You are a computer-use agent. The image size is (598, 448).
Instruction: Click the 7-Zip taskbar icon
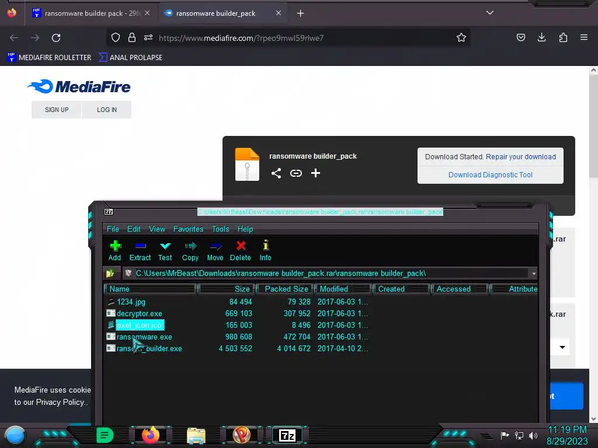click(287, 435)
